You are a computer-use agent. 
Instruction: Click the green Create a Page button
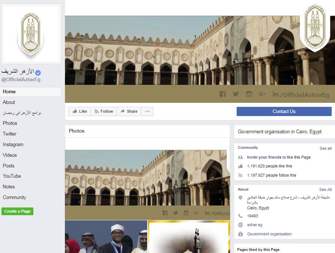coord(17,211)
